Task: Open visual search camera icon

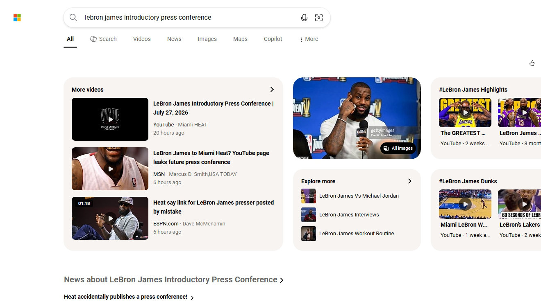Action: pos(319,18)
